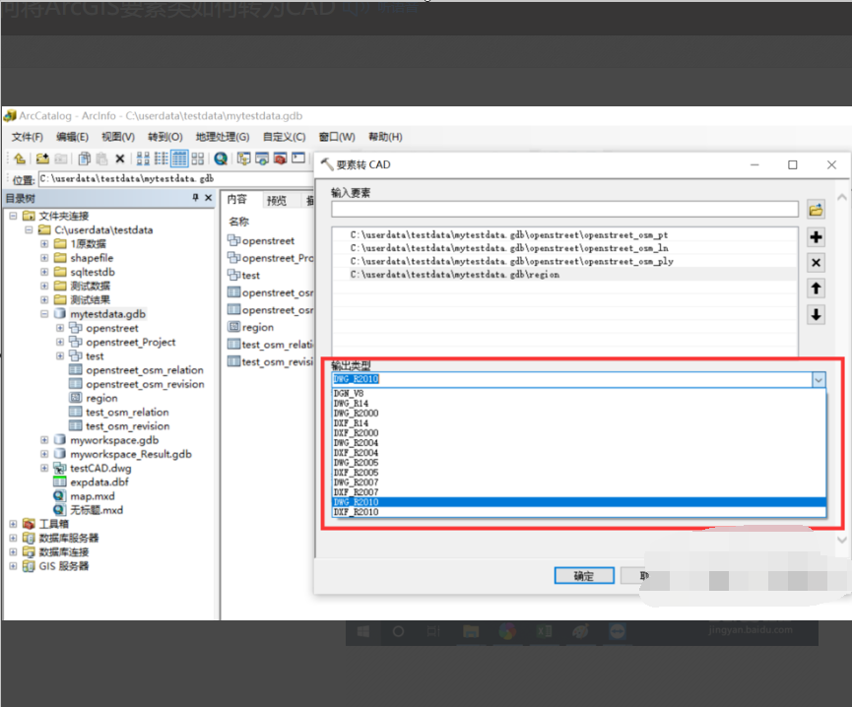The width and height of the screenshot is (852, 707).
Task: Click the 位置 location path field
Action: coord(175,178)
